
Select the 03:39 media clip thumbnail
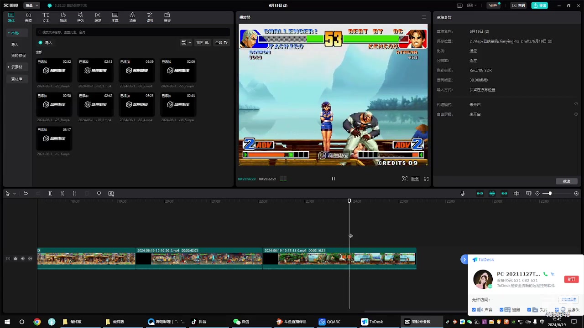137,71
